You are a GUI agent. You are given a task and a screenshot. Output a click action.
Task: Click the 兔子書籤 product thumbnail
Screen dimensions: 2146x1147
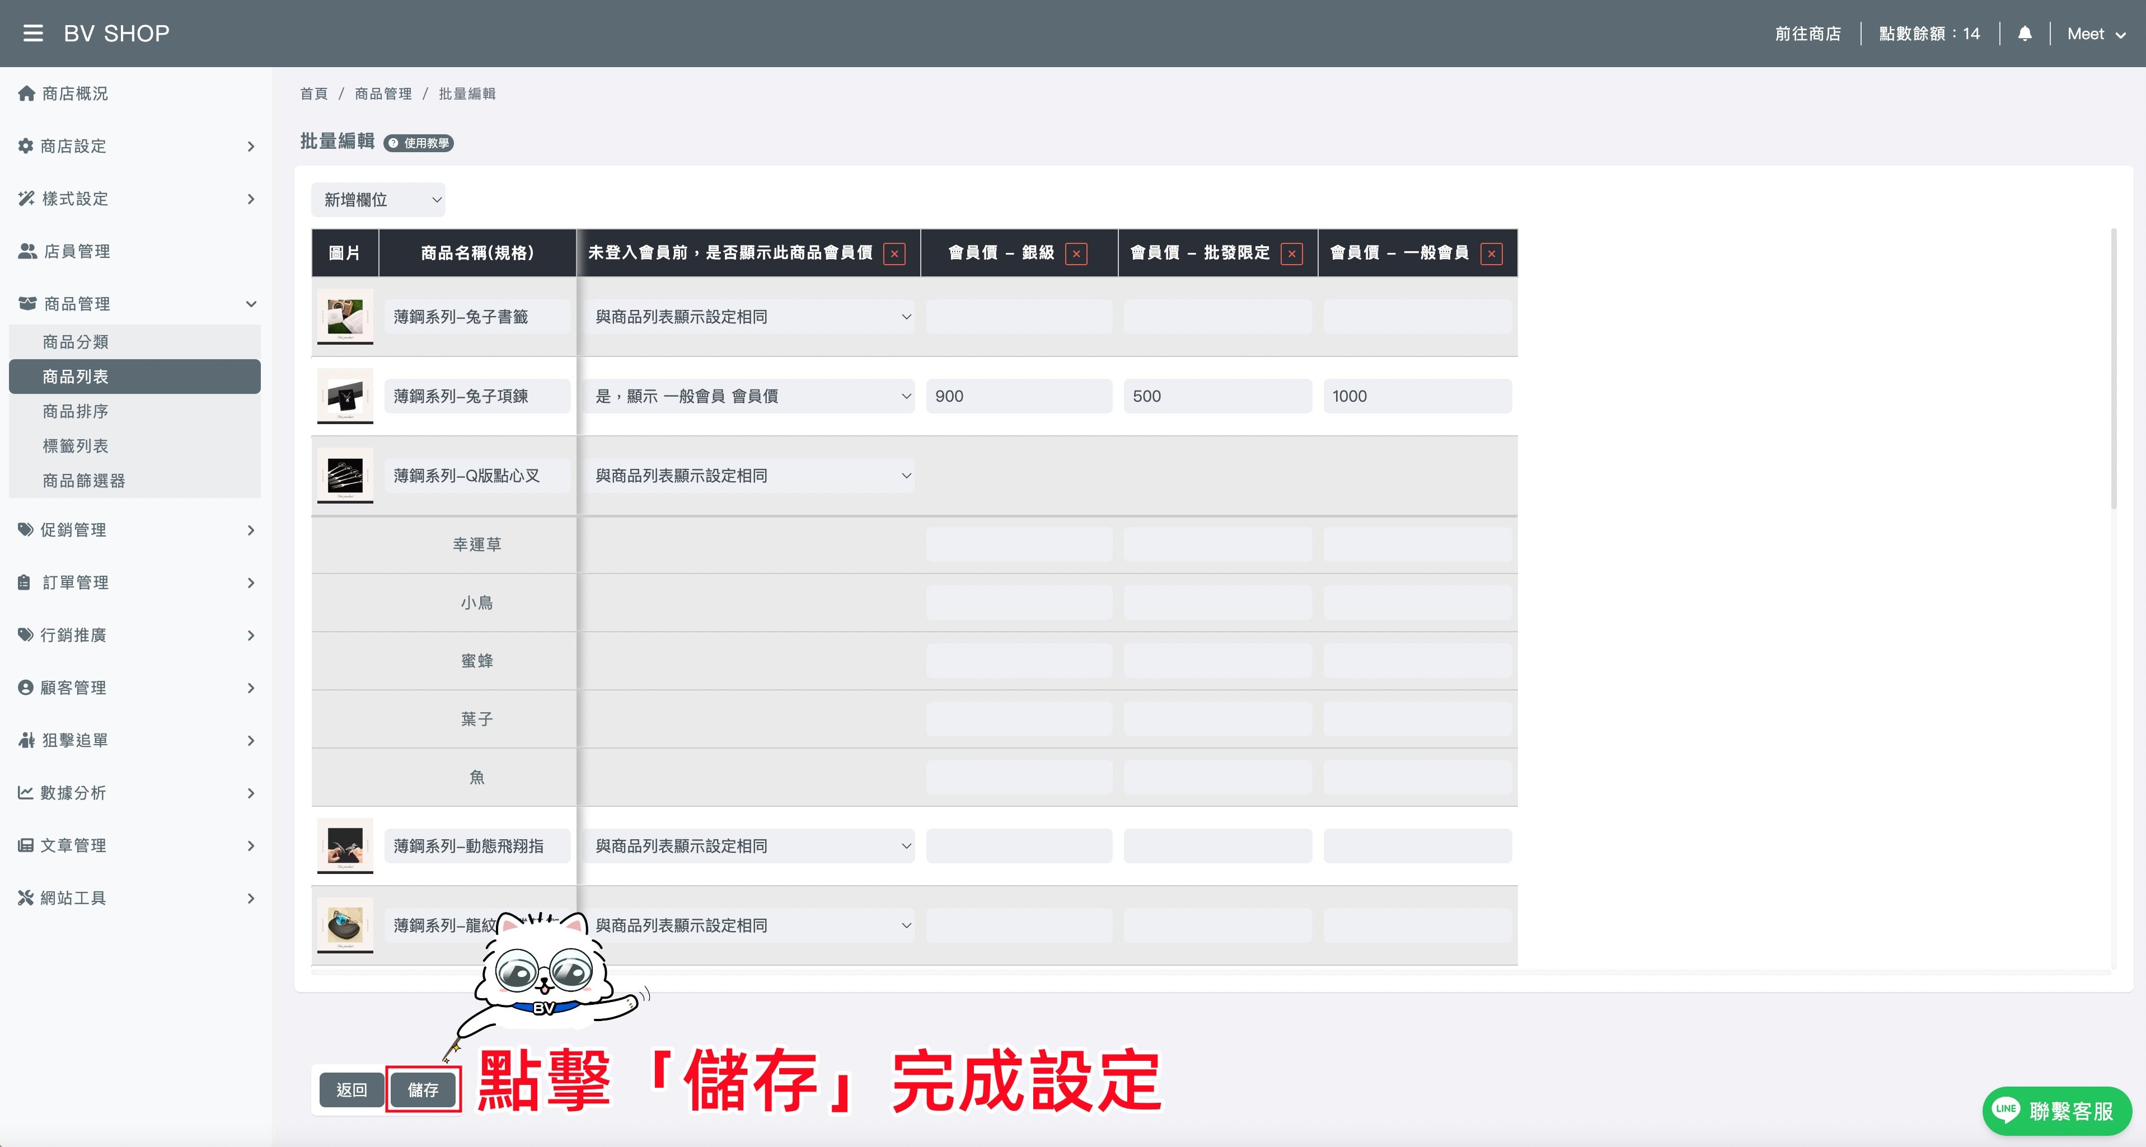tap(345, 317)
